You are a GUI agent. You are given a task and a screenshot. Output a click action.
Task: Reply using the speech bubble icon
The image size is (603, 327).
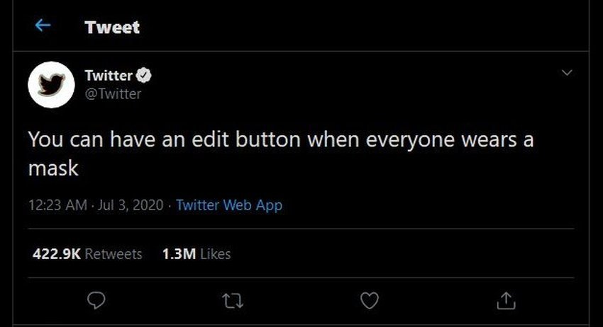pos(96,301)
